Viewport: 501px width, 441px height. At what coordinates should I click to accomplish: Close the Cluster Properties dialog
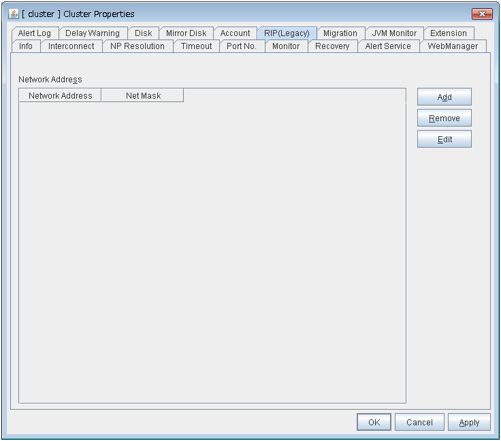(482, 14)
